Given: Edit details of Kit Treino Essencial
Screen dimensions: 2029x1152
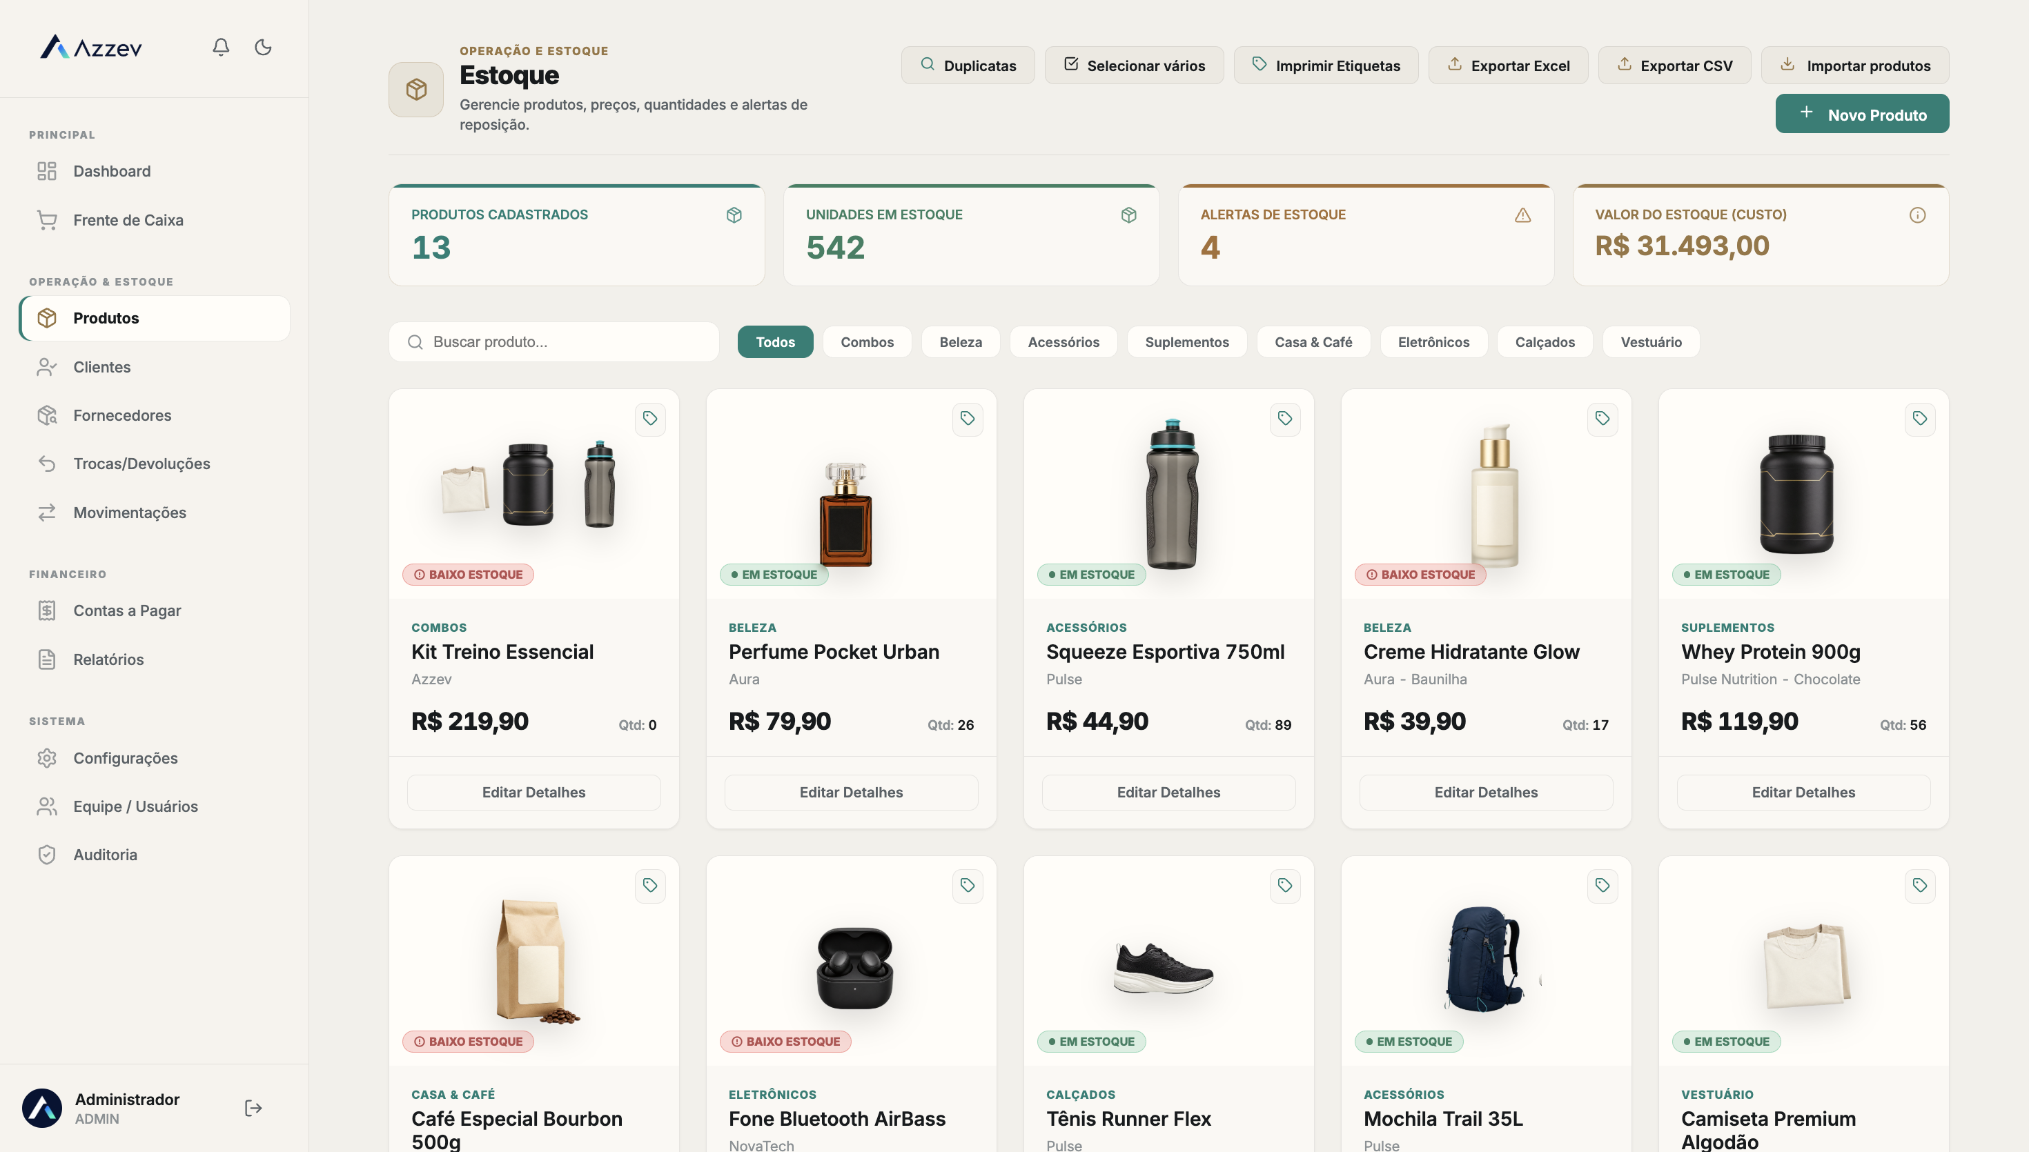Looking at the screenshot, I should [534, 792].
